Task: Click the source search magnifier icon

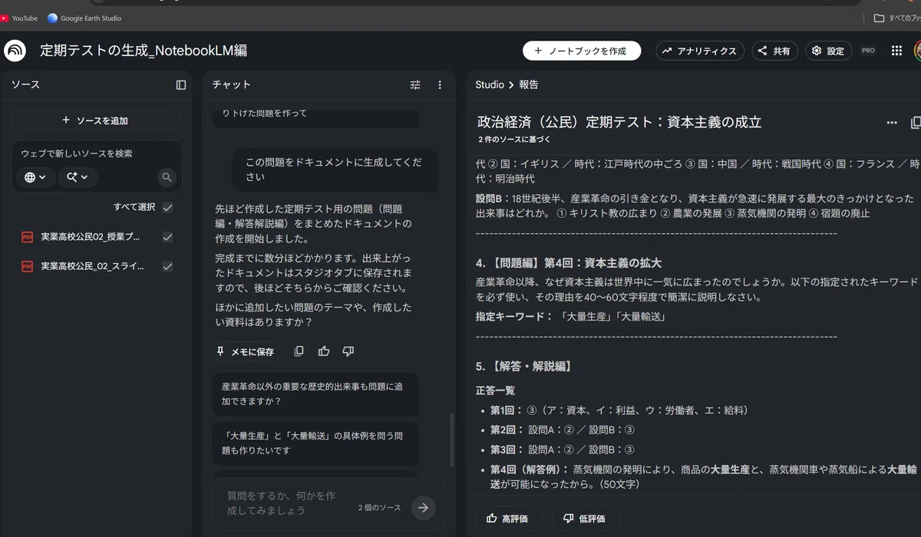Action: (x=167, y=177)
